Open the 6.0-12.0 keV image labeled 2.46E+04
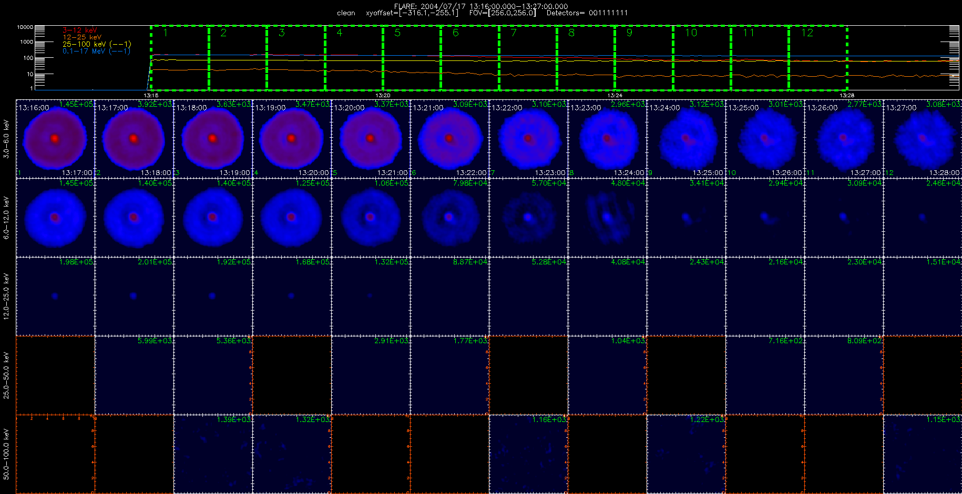Screen dimensions: 962x494 point(923,218)
